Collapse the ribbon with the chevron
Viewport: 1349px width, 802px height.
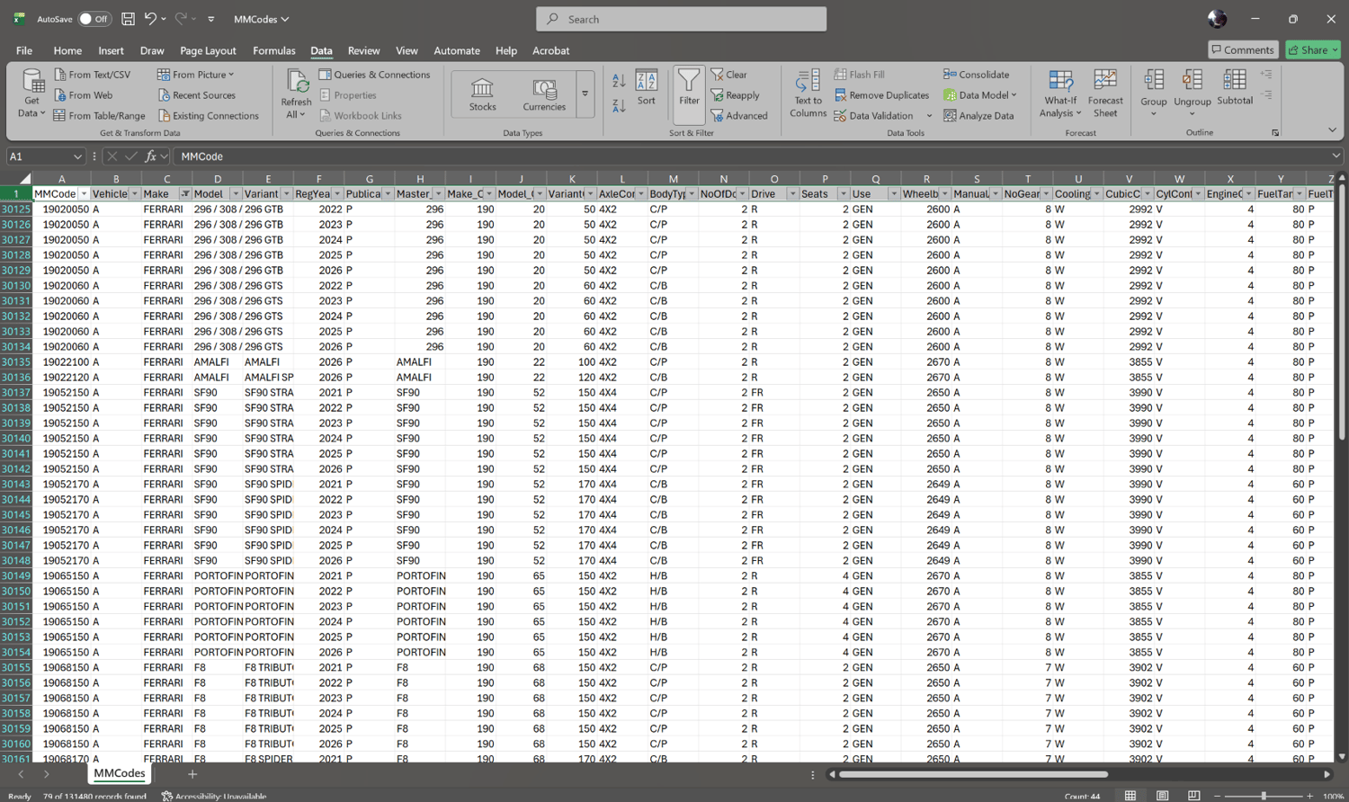point(1332,130)
